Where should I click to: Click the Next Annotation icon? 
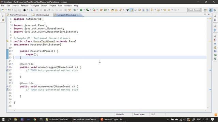(152, 10)
